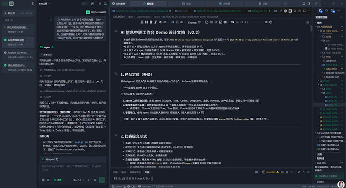Screen dimensions: 346x188
Task: Toggle the markdown preview eye icon
Action: 266,22
